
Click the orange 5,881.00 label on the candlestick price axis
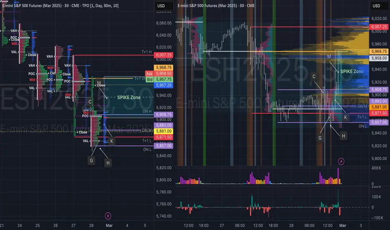pos(379,107)
